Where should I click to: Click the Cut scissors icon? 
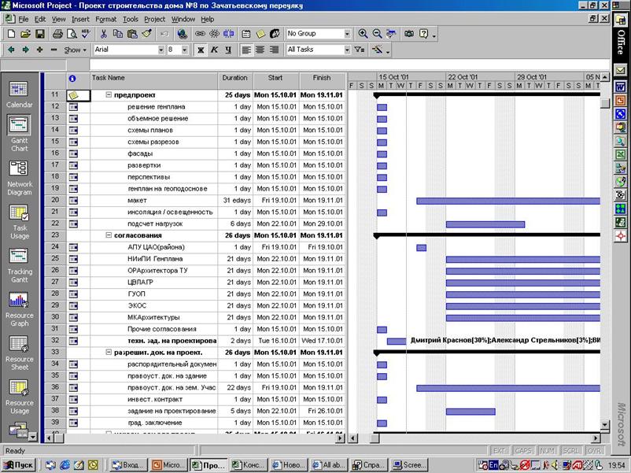pos(103,34)
